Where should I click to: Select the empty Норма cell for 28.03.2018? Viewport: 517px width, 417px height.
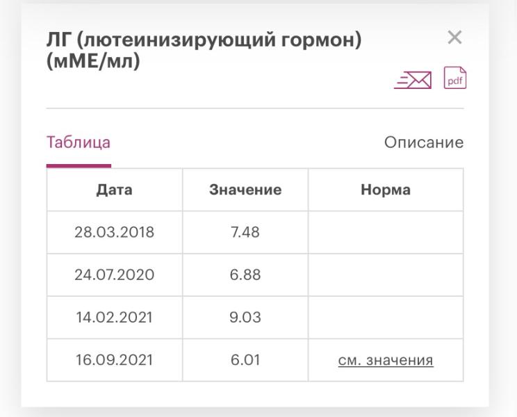[x=386, y=232]
